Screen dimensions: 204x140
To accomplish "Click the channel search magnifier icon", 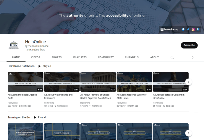I will click(x=172, y=57).
